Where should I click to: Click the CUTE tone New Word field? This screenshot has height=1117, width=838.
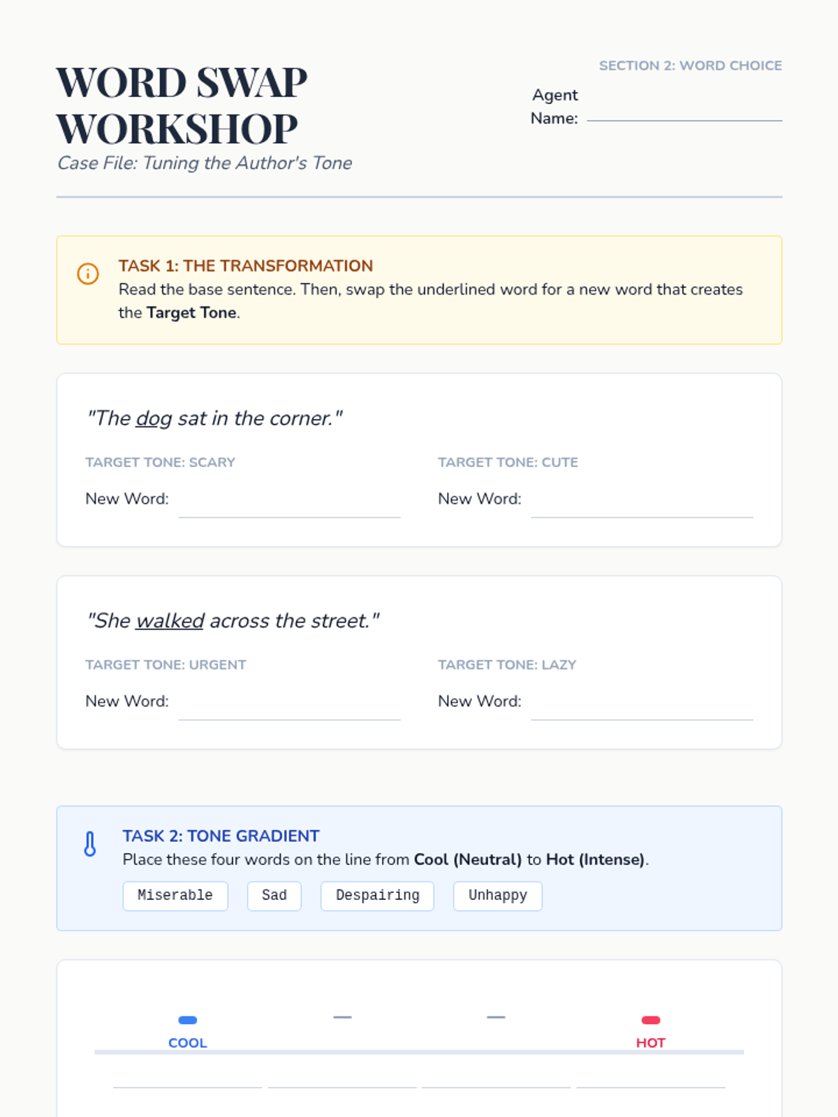[642, 507]
